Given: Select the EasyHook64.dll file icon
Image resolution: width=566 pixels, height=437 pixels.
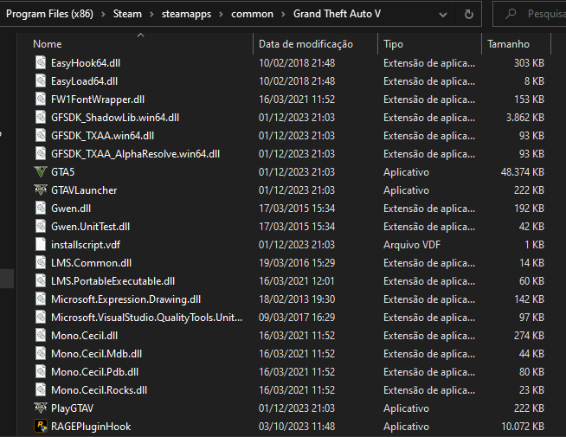Looking at the screenshot, I should [x=41, y=62].
